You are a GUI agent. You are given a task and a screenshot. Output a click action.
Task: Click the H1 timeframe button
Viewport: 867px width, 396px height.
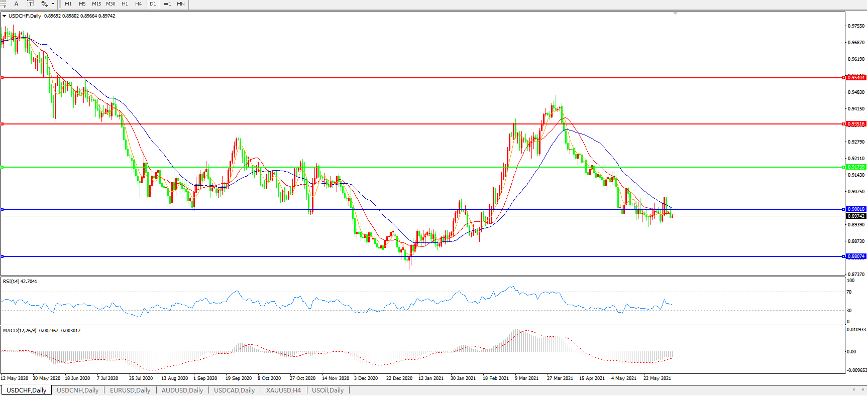tap(125, 4)
